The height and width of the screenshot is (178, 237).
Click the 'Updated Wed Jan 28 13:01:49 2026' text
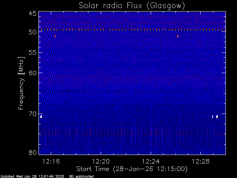pyautogui.click(x=32, y=177)
